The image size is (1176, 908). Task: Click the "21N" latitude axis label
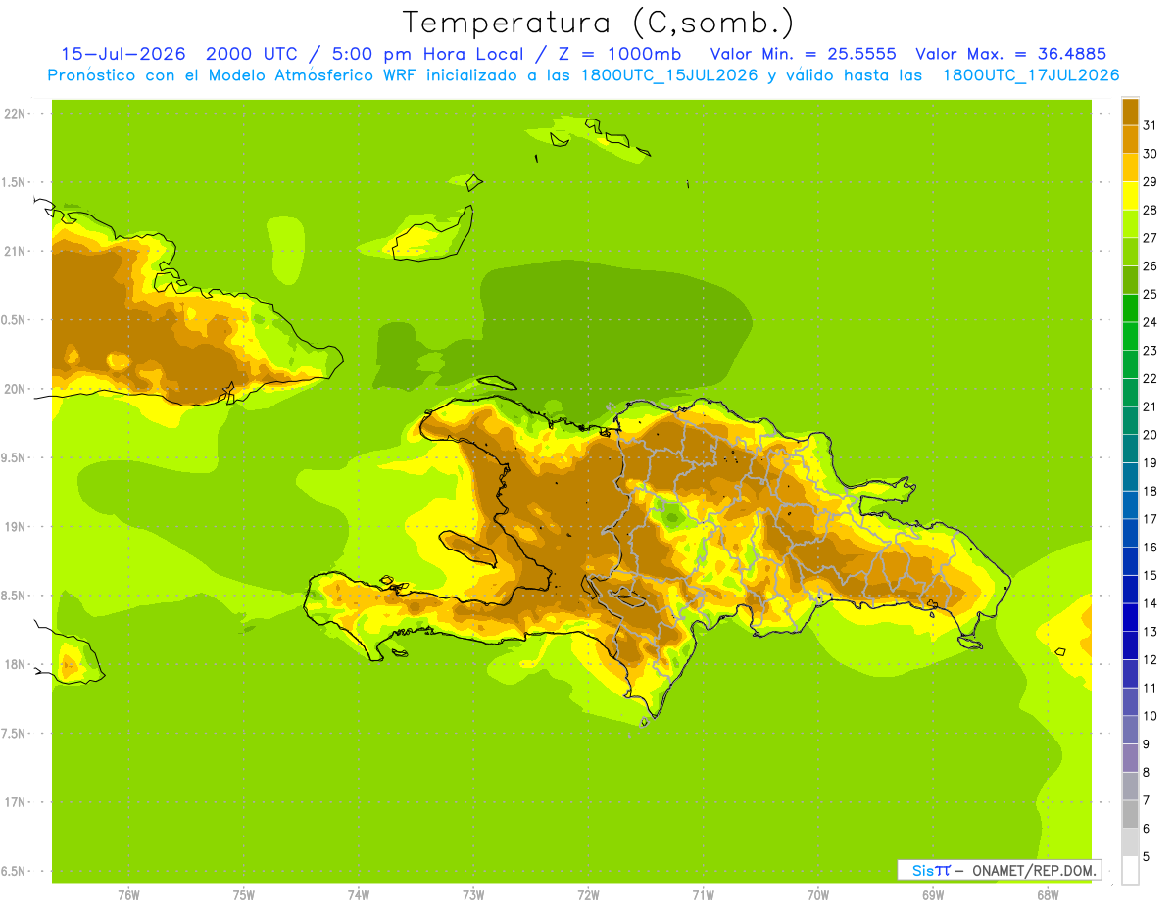16,251
